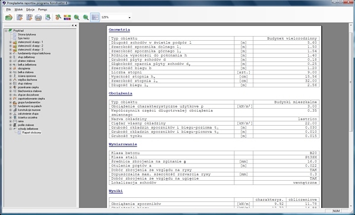Click the ścianka szczelna module icon

click(15, 118)
